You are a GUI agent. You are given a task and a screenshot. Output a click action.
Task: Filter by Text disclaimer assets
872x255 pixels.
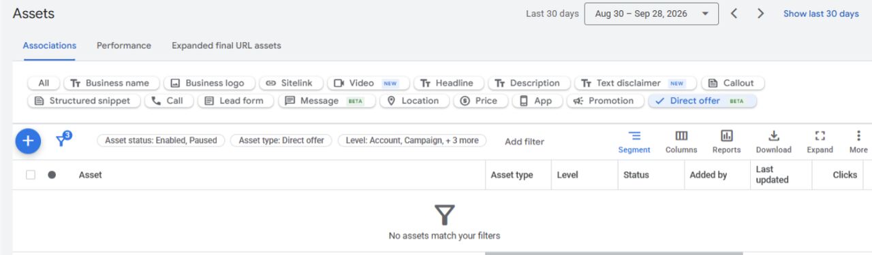[636, 83]
